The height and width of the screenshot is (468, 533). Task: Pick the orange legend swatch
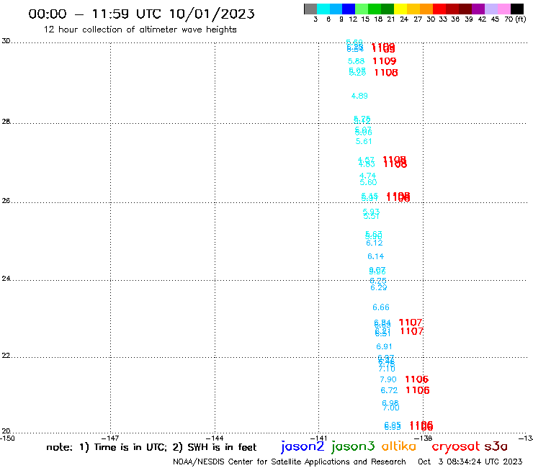point(426,9)
